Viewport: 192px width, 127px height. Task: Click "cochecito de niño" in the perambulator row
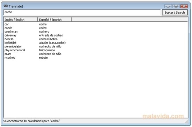[50, 46]
